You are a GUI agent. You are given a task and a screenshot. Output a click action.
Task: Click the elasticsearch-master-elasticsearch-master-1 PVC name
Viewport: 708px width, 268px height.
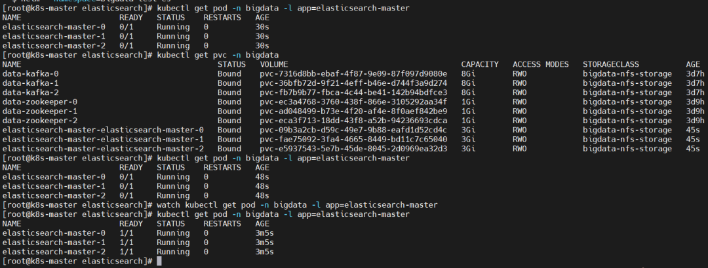103,140
